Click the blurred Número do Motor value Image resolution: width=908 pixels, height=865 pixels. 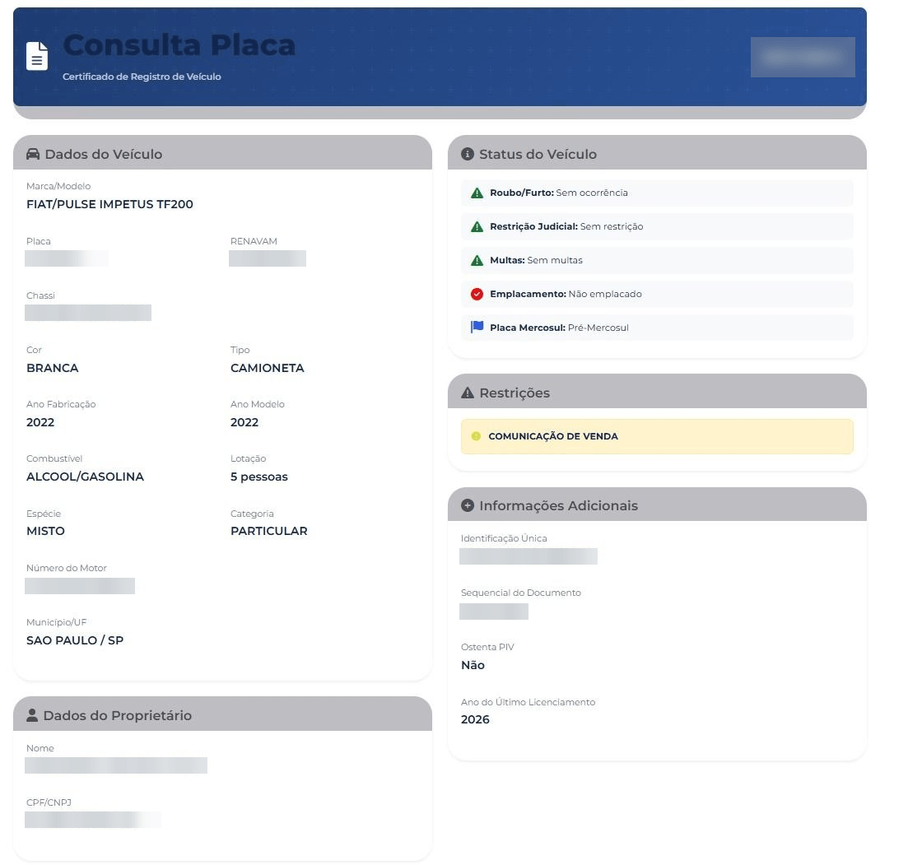pyautogui.click(x=80, y=586)
